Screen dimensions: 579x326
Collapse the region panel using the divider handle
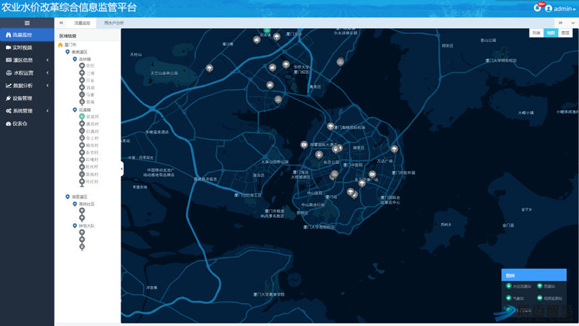[x=121, y=169]
